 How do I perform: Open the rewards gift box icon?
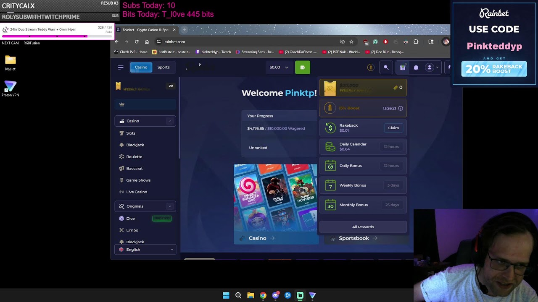(x=403, y=68)
